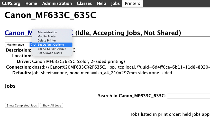Screen dimensions: 210x132
Task: Focus the printer jobs search field
Action: 188,96
